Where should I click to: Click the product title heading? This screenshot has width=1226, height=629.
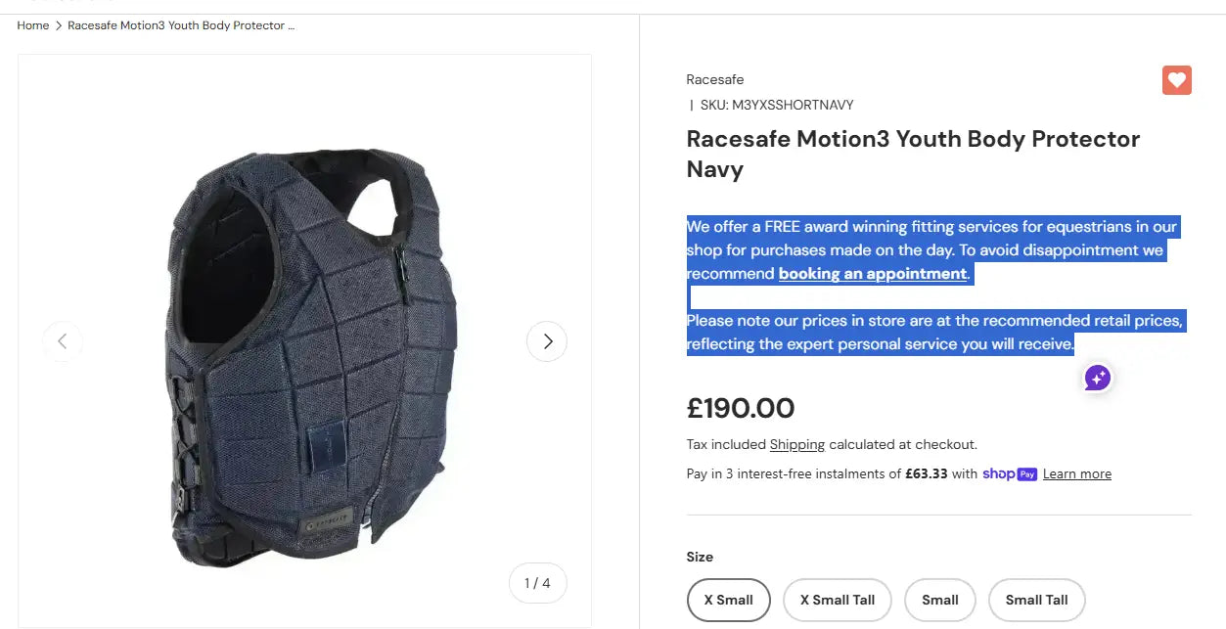(912, 154)
